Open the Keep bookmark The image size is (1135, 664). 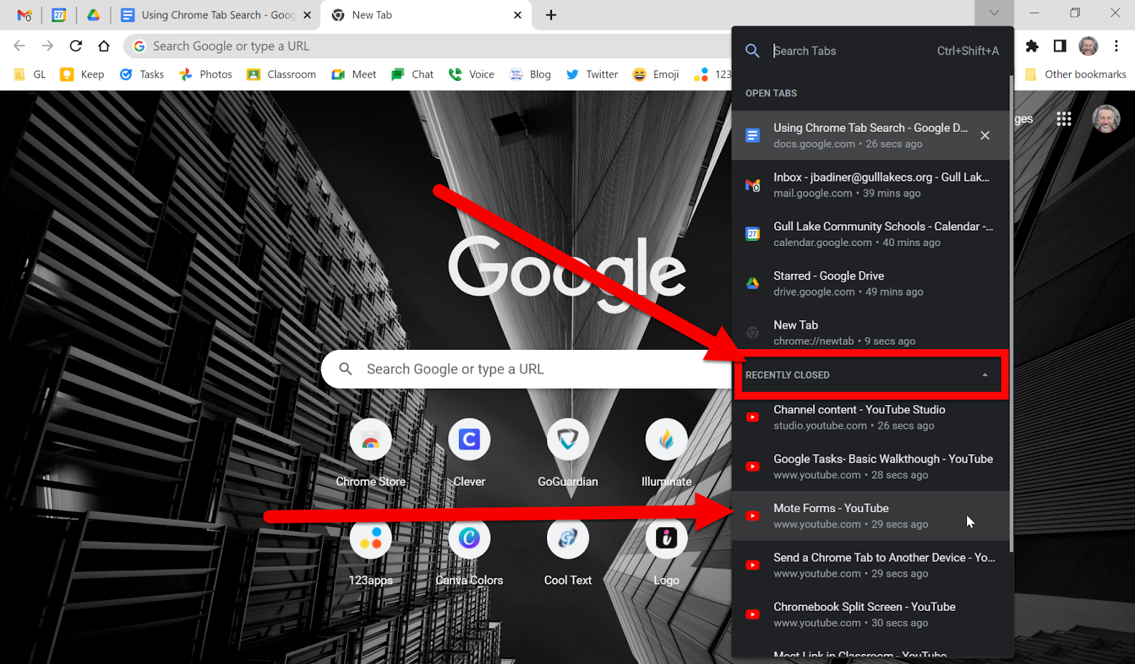tap(82, 74)
